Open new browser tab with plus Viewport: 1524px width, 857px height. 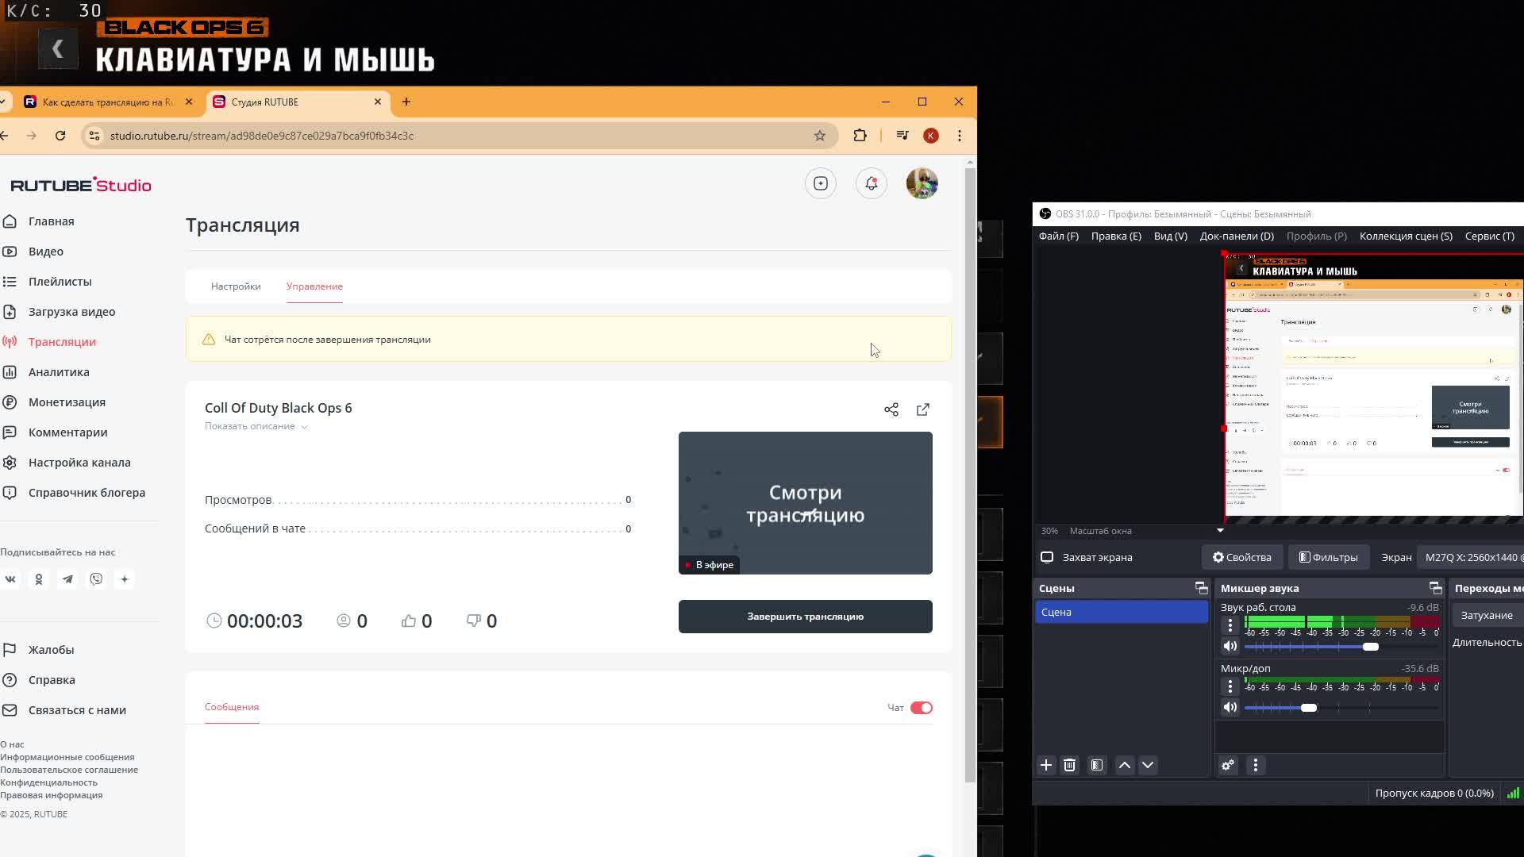(x=406, y=102)
